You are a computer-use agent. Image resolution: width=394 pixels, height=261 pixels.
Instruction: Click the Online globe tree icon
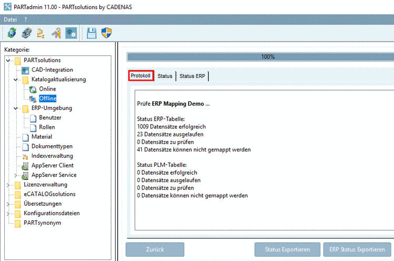33,89
